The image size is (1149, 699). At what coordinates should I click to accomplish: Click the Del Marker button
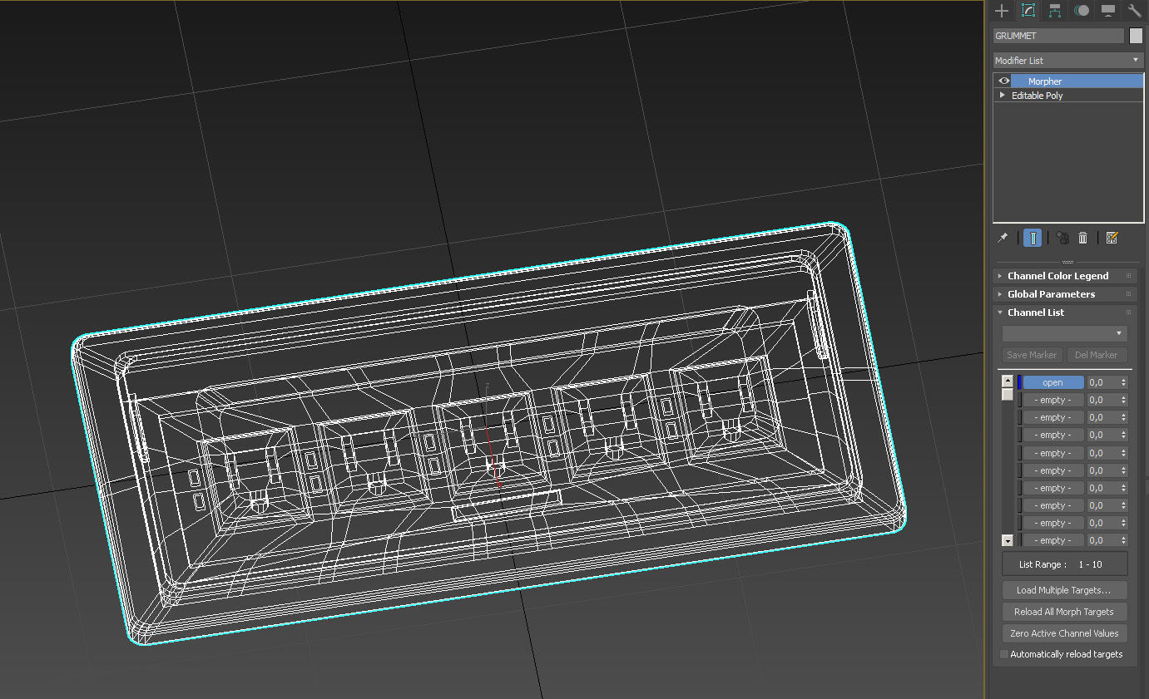[1097, 355]
